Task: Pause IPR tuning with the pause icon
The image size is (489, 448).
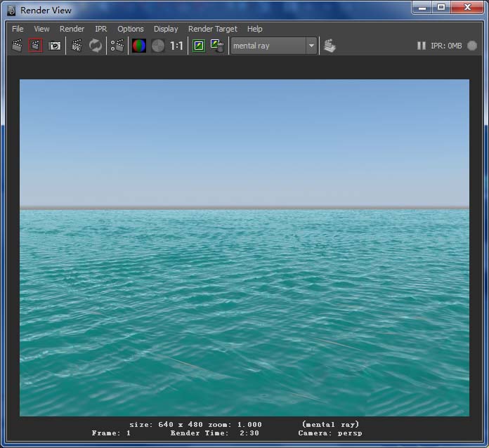Action: (422, 46)
